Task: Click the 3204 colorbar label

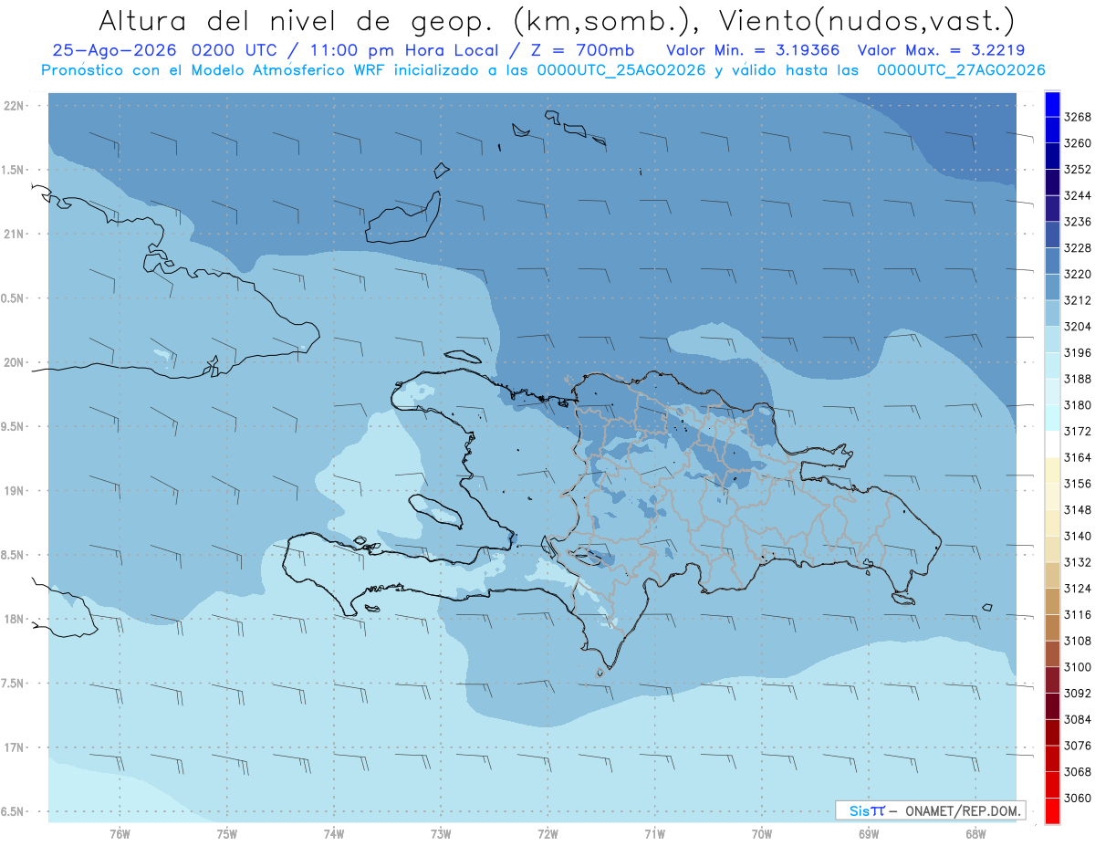Action: [x=1078, y=326]
